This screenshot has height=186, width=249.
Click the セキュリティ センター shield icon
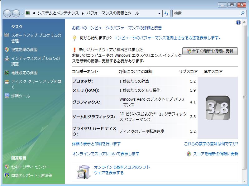click(x=7, y=167)
